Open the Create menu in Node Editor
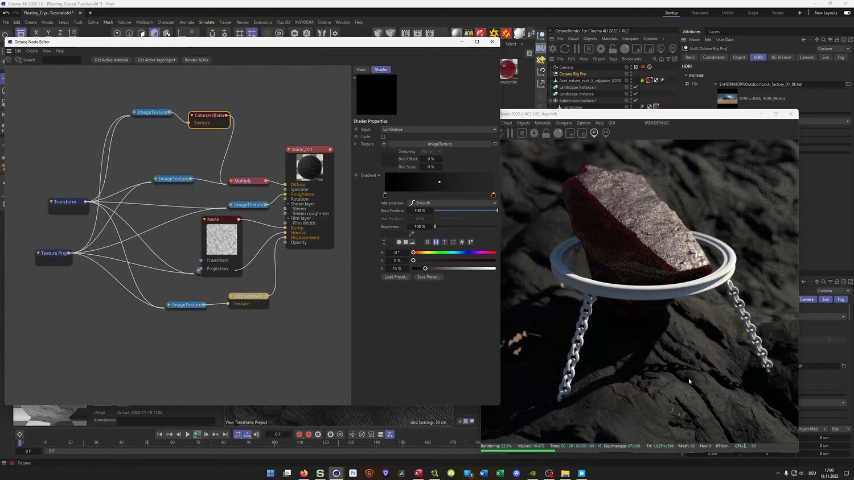Screen dimensions: 854x480 [x=32, y=51]
